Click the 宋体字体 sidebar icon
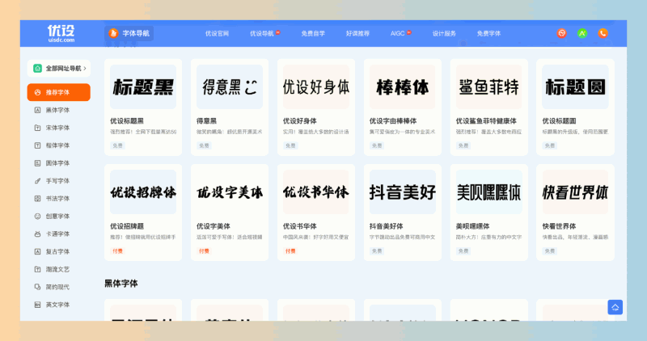Screen dimensions: 647x341 (37, 128)
